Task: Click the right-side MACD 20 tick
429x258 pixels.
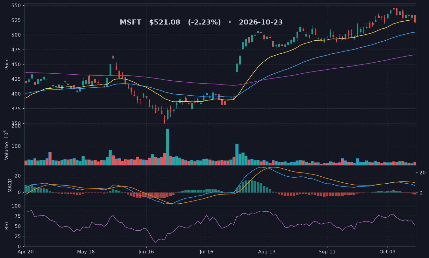Action: click(423, 173)
